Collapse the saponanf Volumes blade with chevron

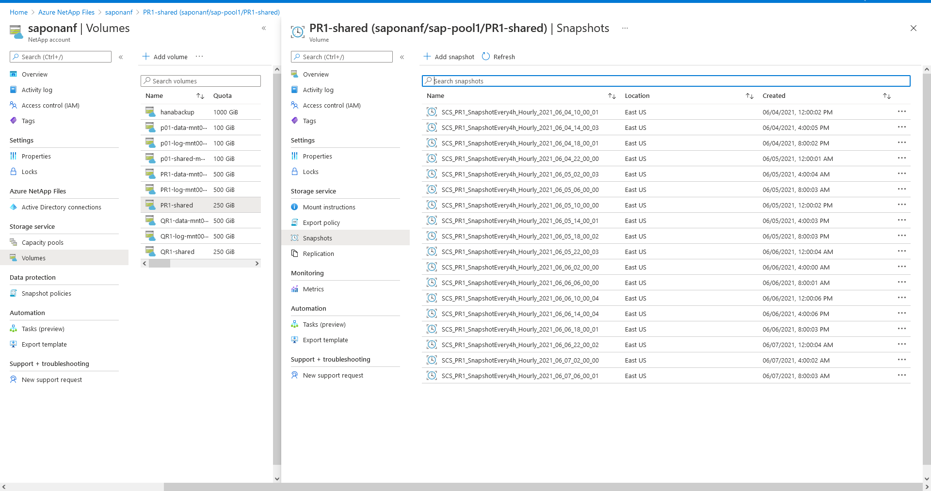click(x=264, y=28)
